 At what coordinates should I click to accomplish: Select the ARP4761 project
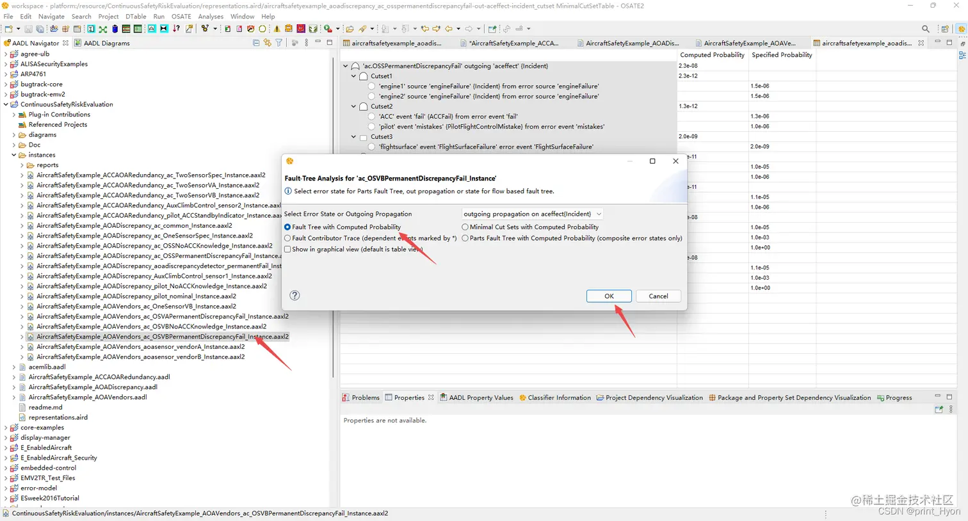coord(33,74)
